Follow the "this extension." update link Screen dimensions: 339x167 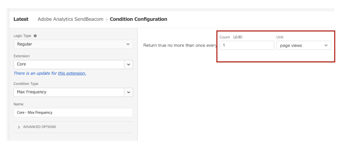click(72, 73)
